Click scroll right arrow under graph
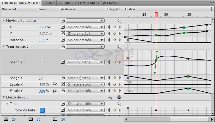The width and height of the screenshot is (215, 124). click(212, 119)
